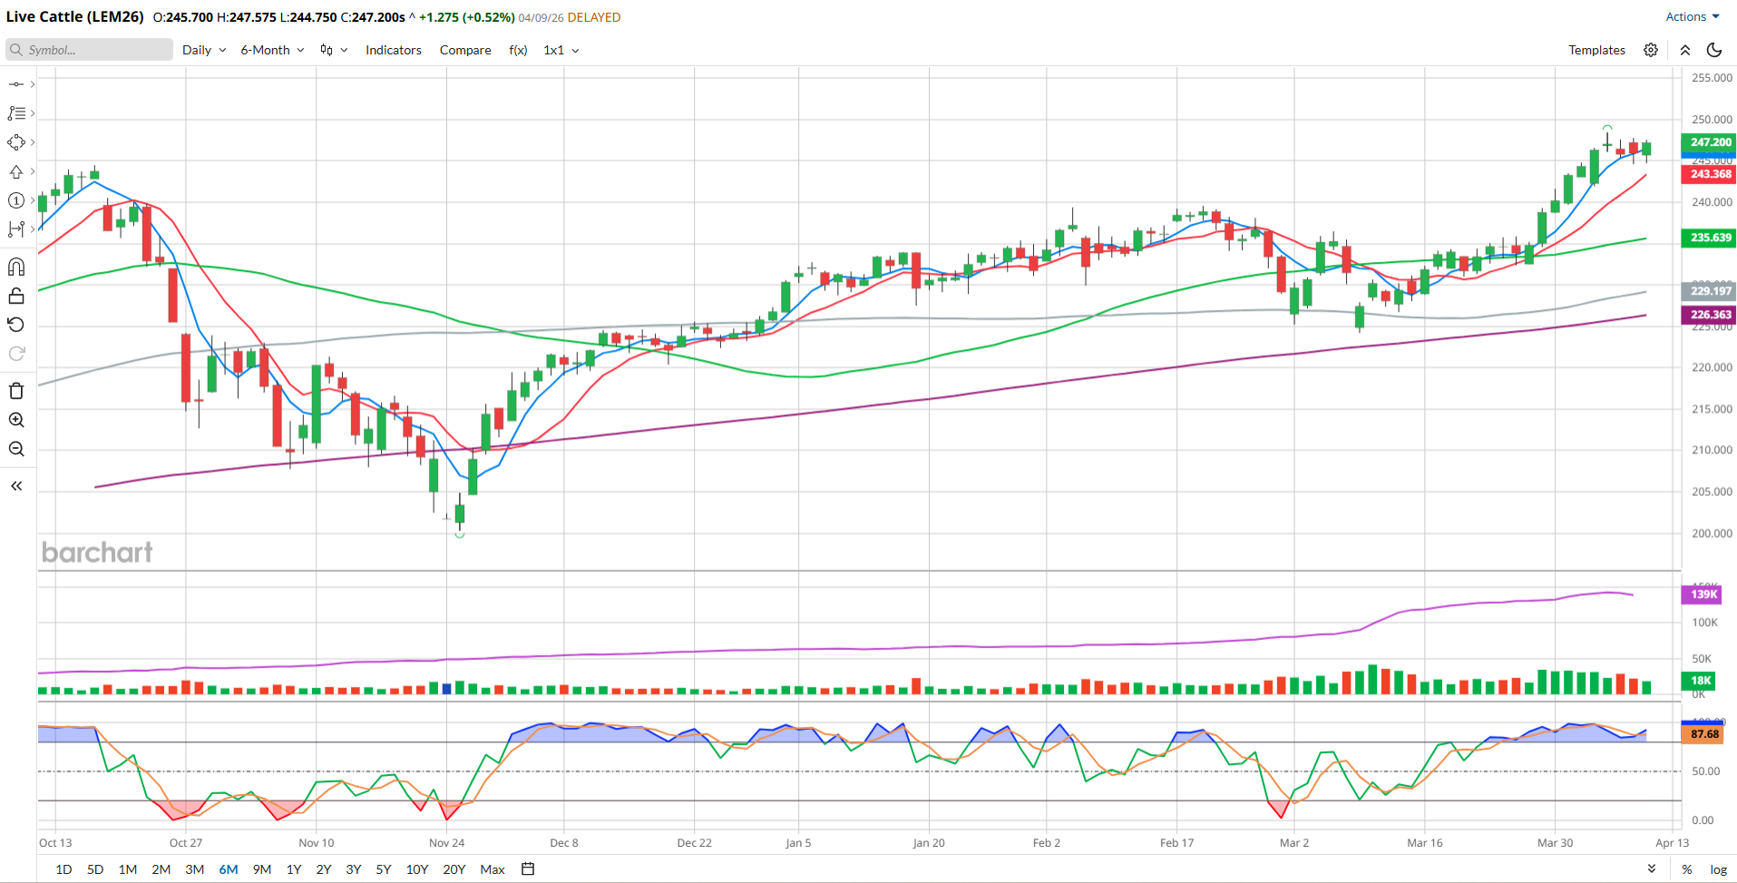Click the lock drawings icon
1737x883 pixels.
pos(16,296)
